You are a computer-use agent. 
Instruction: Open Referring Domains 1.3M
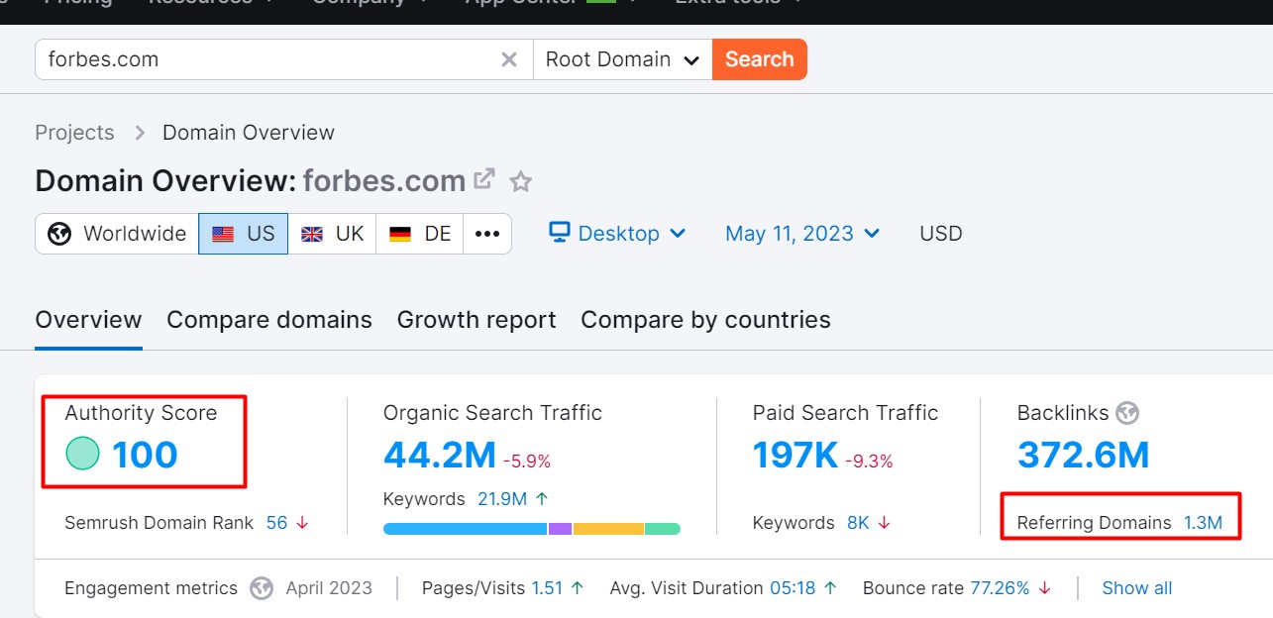[1204, 523]
